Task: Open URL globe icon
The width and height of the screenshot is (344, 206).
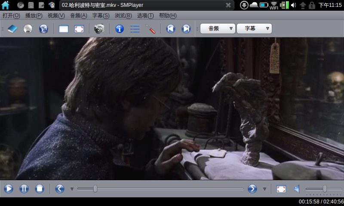Action: coord(43,29)
